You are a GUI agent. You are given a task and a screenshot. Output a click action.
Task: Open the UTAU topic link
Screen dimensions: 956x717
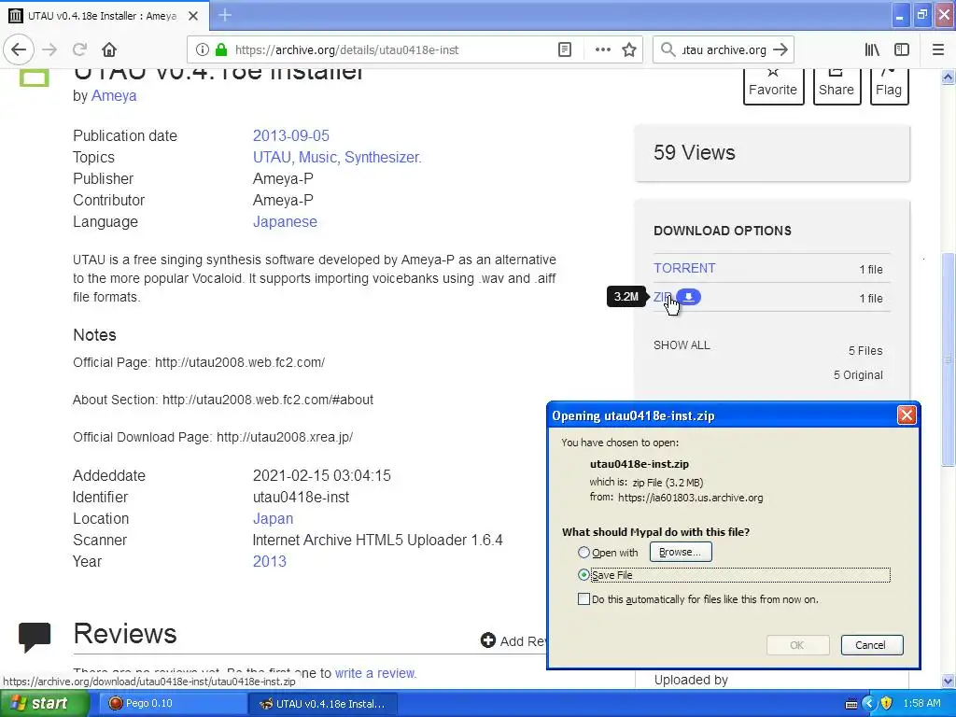pos(274,157)
